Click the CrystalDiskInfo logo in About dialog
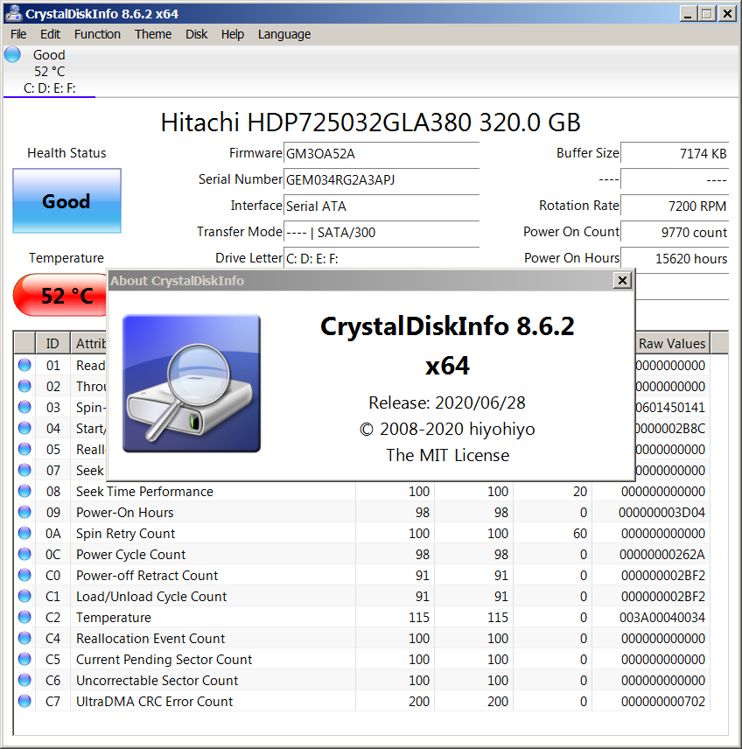Viewport: 742px width, 749px height. 192,383
